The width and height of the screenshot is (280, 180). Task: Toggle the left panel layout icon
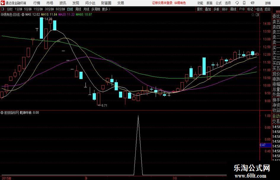pos(3,9)
